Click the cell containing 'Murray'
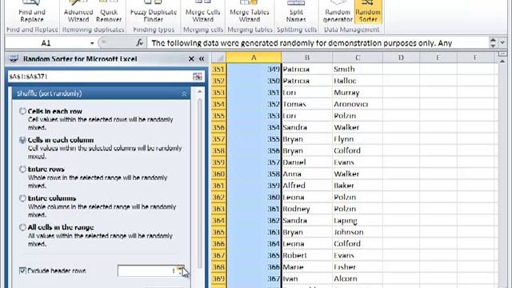 pyautogui.click(x=358, y=93)
